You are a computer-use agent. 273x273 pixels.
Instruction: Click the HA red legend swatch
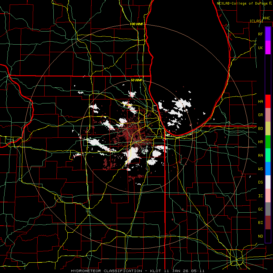(x=268, y=101)
